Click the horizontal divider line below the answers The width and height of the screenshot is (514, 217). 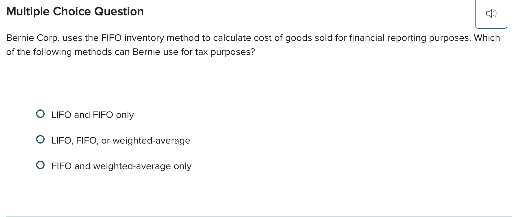(x=257, y=216)
